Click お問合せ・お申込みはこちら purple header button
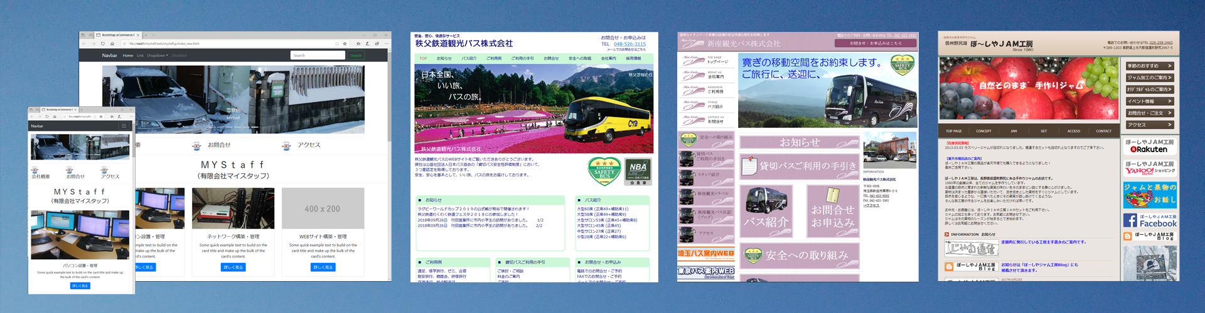 coord(875,43)
